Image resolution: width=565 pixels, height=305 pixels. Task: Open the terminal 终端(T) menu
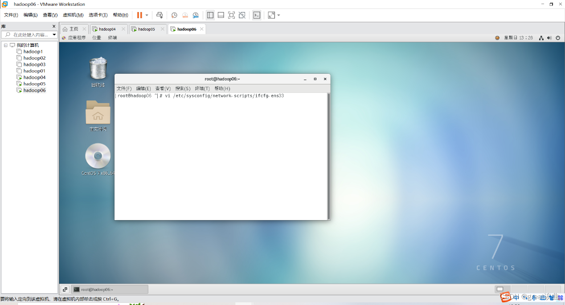202,88
